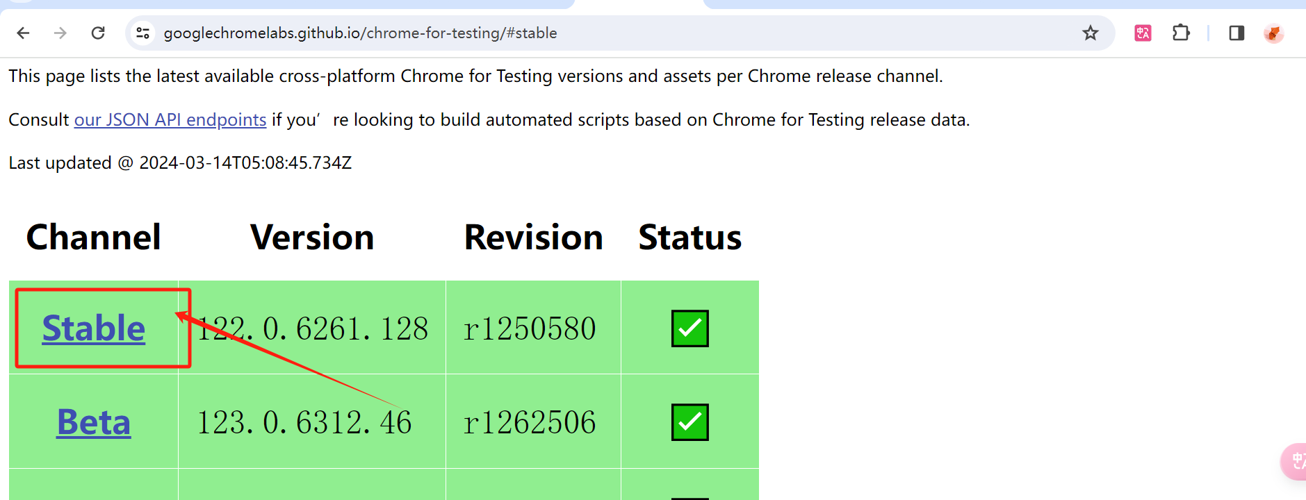1306x500 pixels.
Task: Open the Chrome profile avatar
Action: (x=1273, y=33)
